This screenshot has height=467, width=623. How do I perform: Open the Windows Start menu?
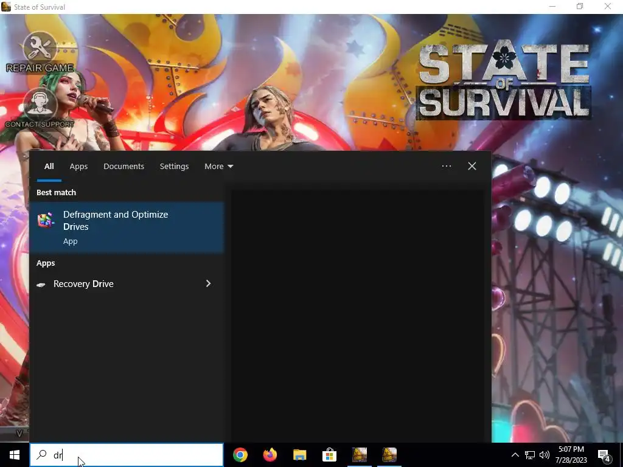pyautogui.click(x=15, y=455)
